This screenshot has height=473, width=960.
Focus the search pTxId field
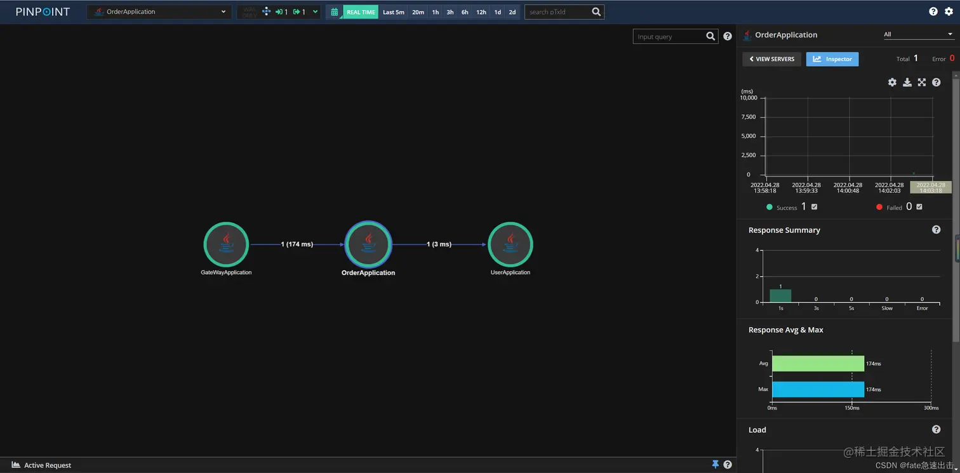[557, 11]
